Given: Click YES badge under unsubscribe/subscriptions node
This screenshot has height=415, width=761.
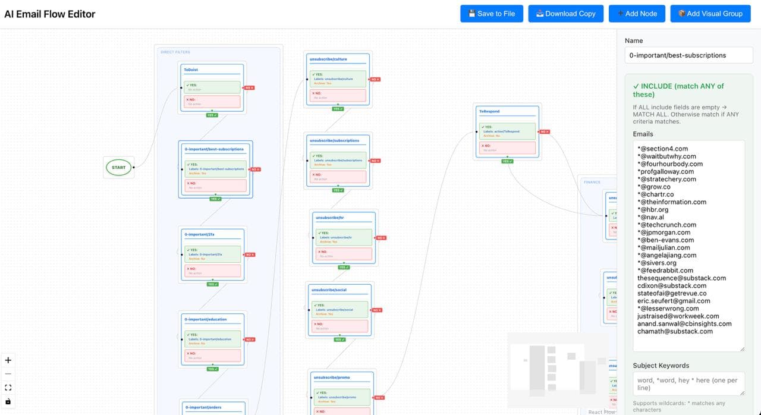Looking at the screenshot, I should [338, 190].
